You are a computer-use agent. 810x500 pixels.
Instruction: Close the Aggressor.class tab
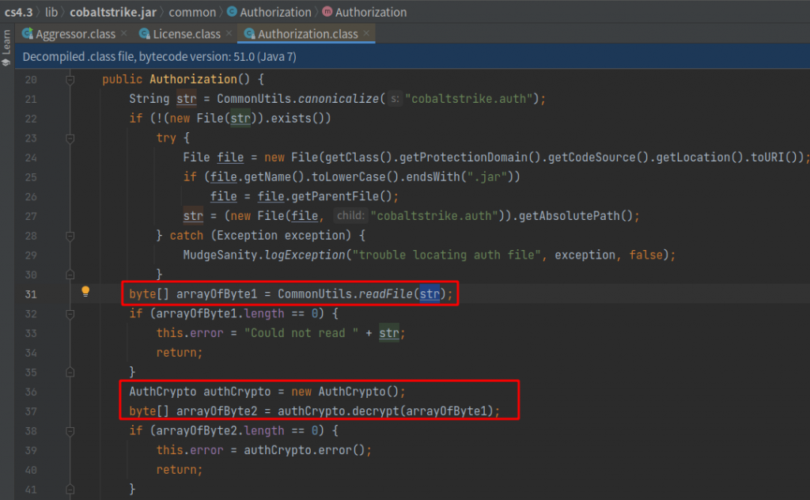(124, 33)
